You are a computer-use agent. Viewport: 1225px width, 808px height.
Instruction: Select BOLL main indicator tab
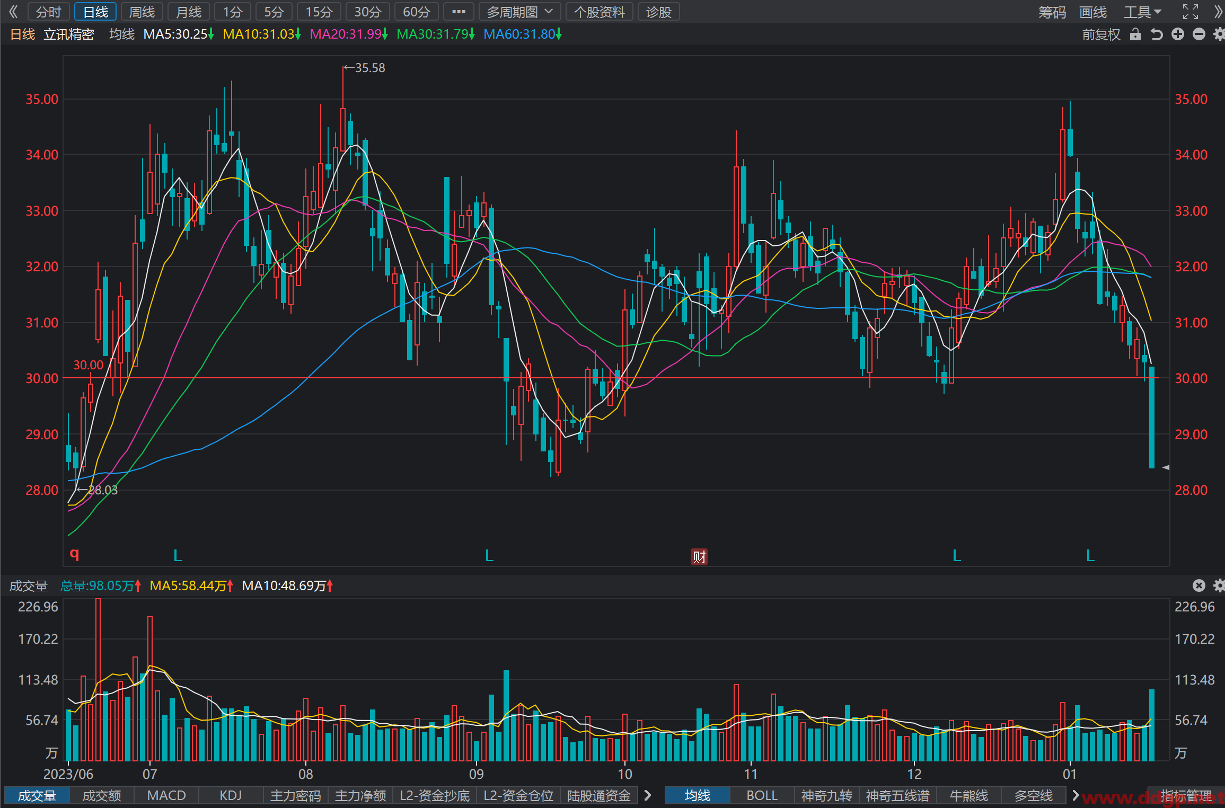(762, 795)
